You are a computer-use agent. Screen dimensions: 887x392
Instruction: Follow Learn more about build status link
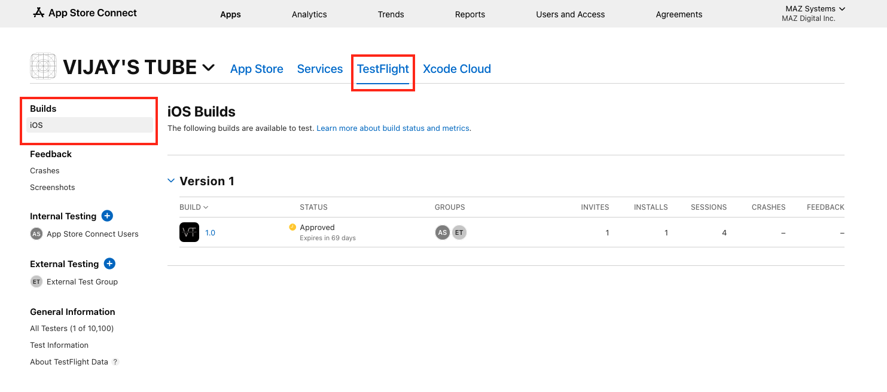point(393,128)
